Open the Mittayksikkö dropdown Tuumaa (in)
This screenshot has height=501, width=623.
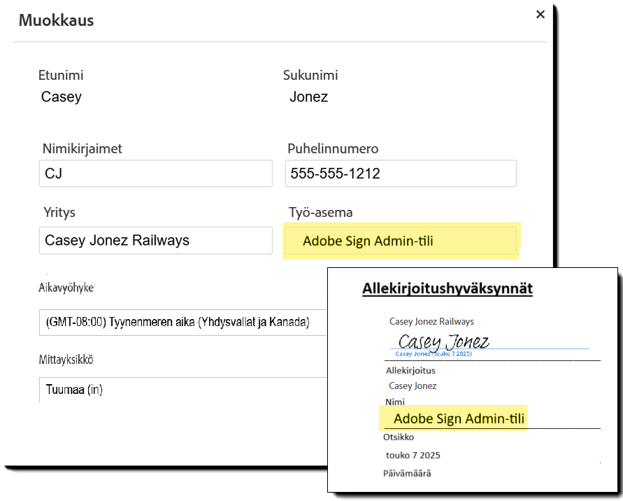(x=182, y=390)
